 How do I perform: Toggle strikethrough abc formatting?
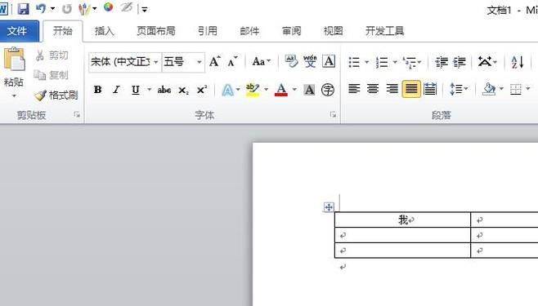[x=164, y=90]
